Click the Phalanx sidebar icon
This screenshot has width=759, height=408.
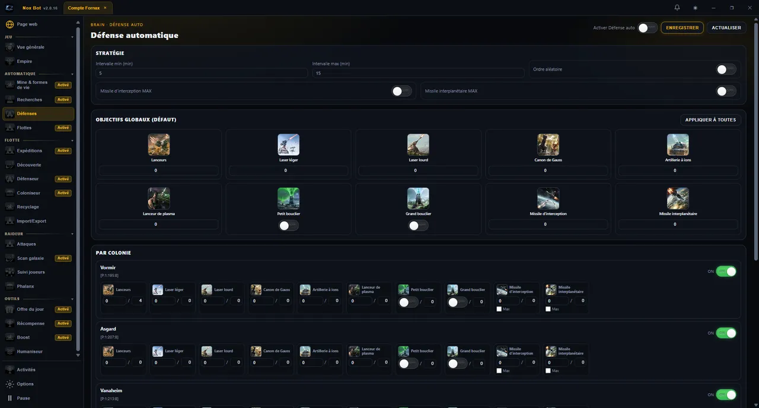point(9,286)
